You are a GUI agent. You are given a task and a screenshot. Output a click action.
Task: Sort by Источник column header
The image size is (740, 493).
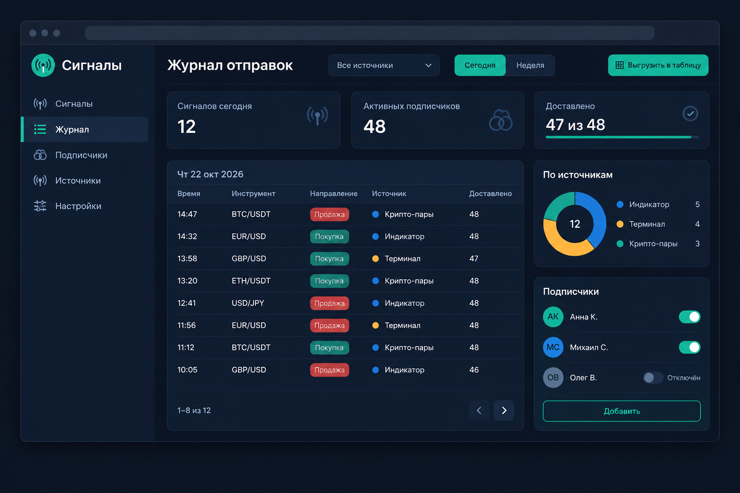tap(389, 194)
